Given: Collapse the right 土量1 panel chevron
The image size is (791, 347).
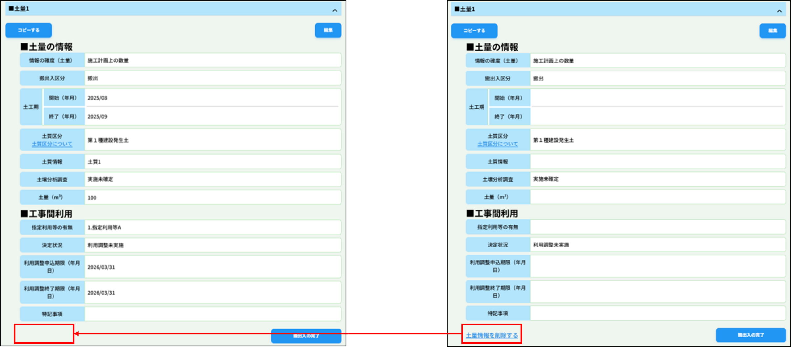Looking at the screenshot, I should click(779, 11).
